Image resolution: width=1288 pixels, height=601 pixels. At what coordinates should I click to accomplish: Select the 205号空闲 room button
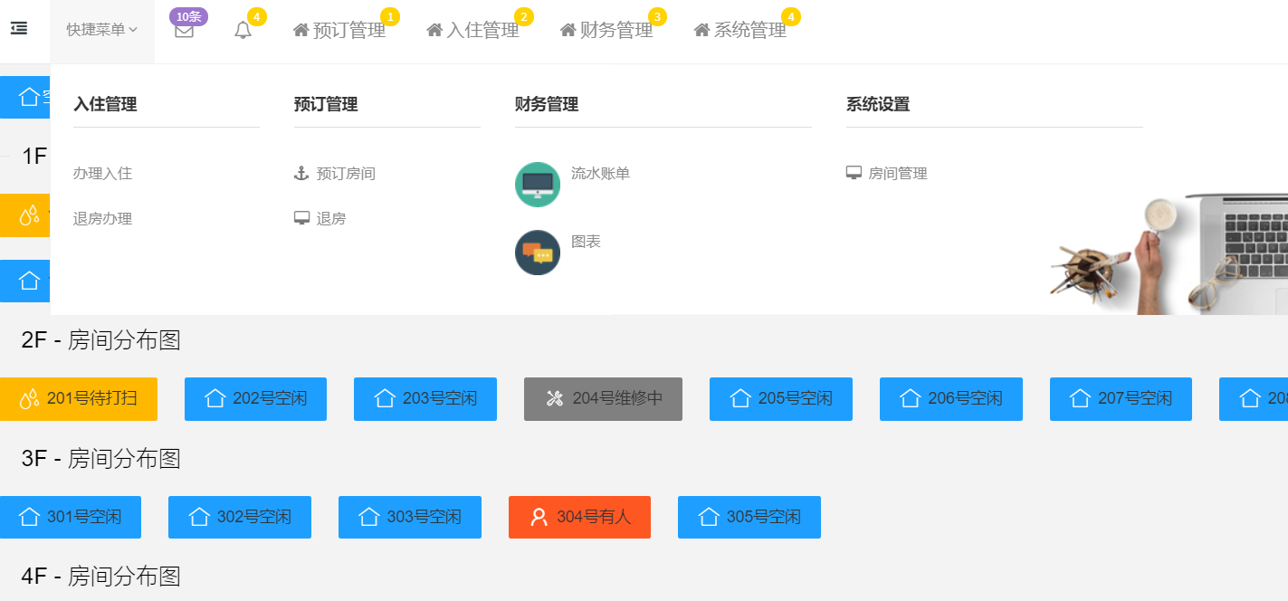[780, 398]
